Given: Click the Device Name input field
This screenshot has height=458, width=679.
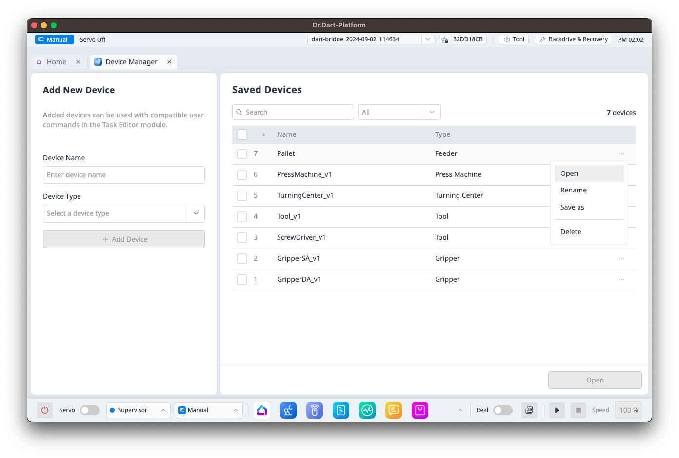Looking at the screenshot, I should tap(124, 175).
